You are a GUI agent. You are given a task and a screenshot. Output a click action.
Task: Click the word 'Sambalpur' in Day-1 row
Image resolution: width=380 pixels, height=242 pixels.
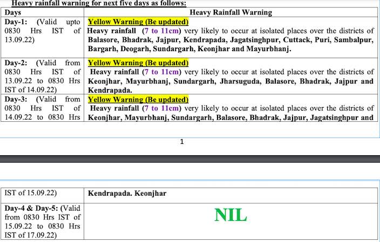[353, 39]
